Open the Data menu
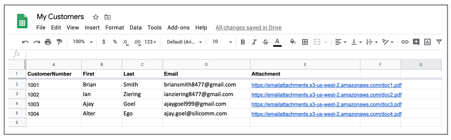This screenshot has height=140, width=451. click(136, 28)
